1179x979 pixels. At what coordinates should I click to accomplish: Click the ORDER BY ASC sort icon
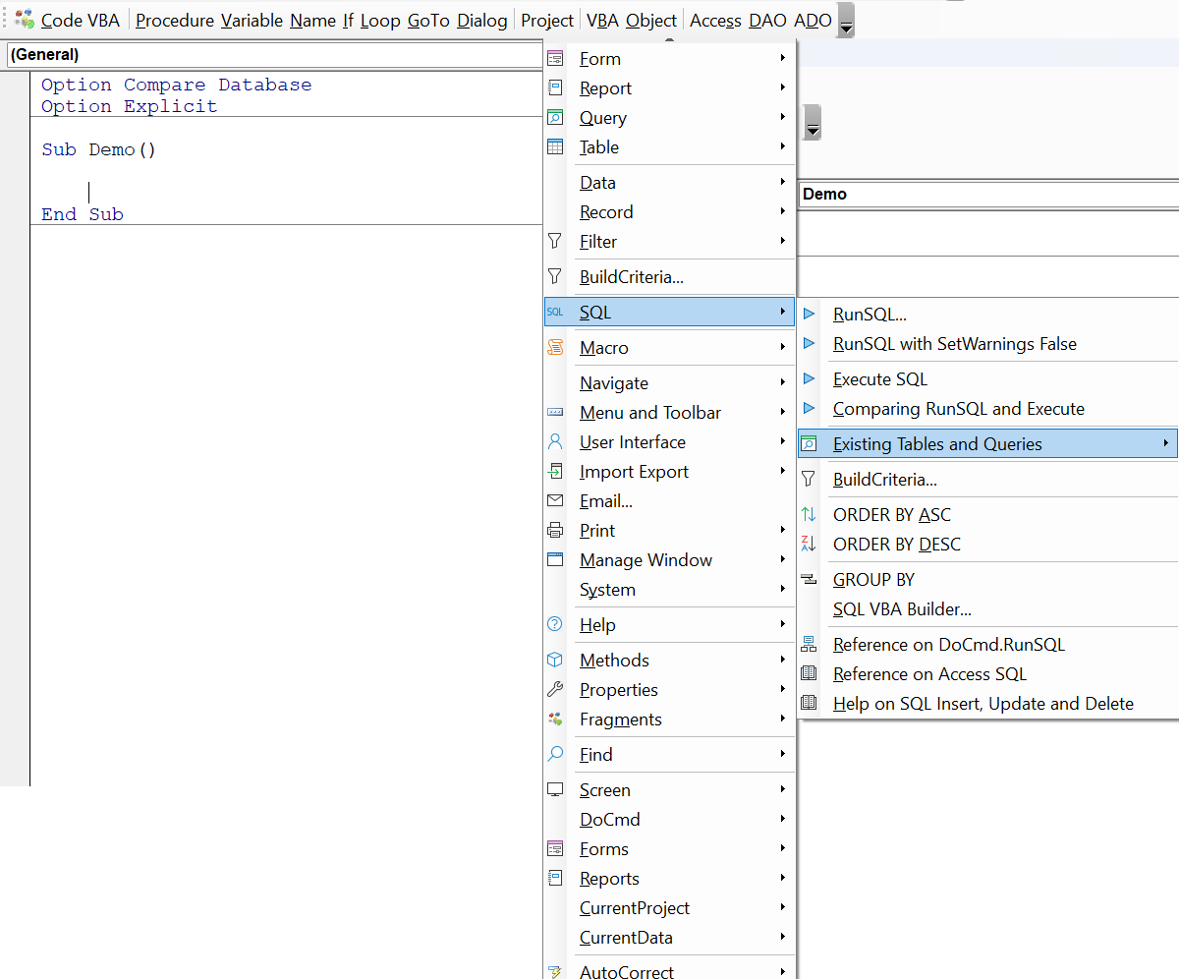point(809,515)
